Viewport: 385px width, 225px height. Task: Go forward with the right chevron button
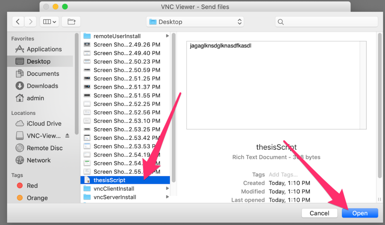pyautogui.click(x=30, y=21)
